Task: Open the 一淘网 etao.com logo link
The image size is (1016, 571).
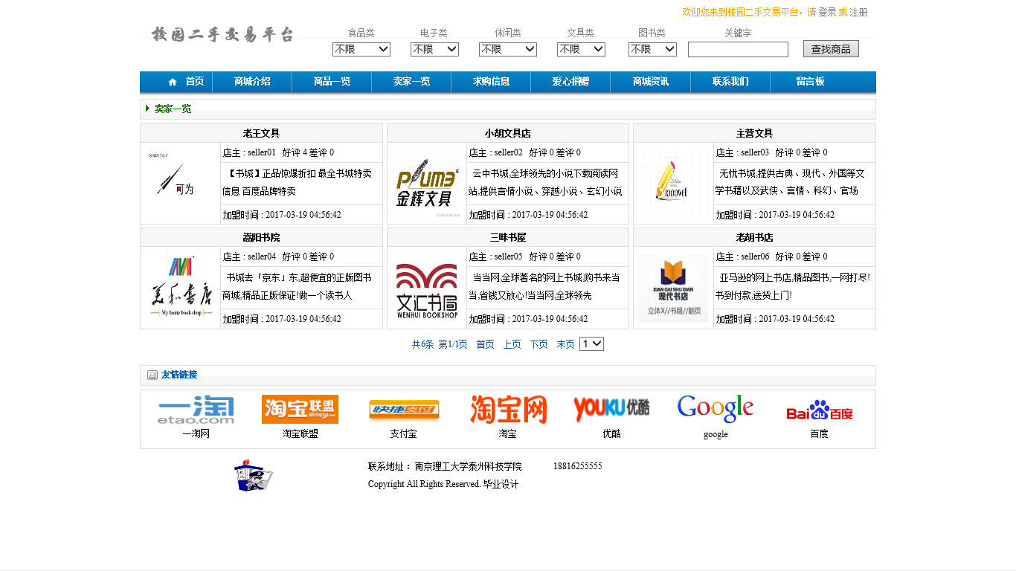Action: click(x=196, y=410)
